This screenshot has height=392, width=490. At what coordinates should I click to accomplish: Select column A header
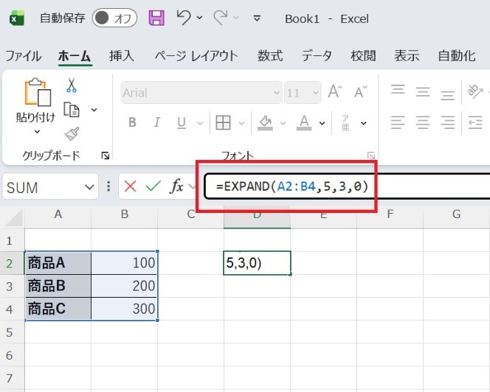[x=58, y=214]
